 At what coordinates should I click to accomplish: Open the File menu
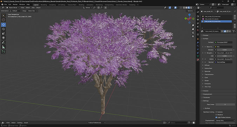6,5
